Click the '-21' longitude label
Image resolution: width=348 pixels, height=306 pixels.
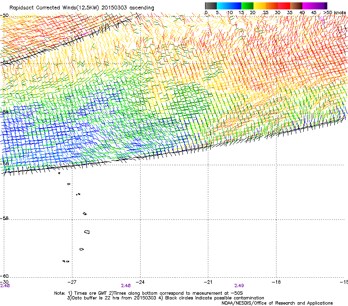(208, 282)
